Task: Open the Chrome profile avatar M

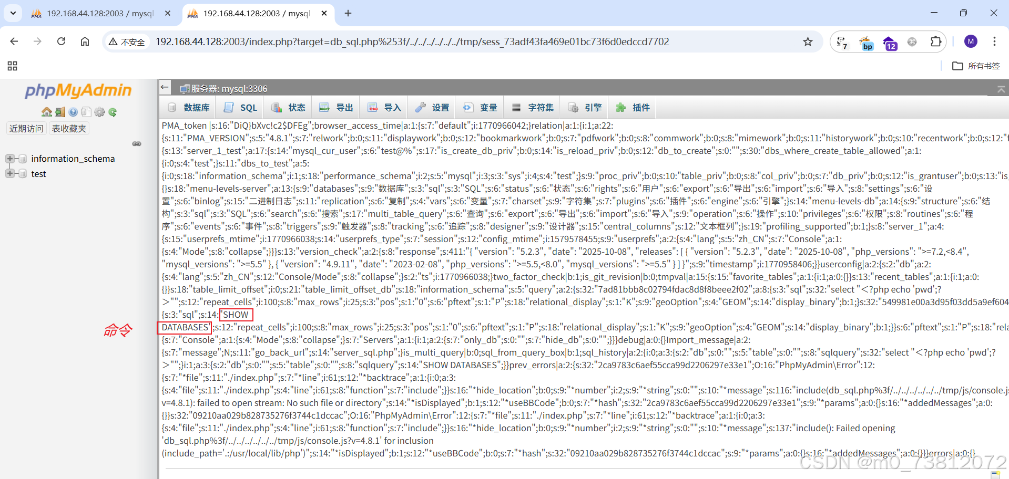Action: point(971,41)
